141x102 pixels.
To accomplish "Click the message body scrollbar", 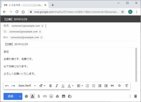I will point(136,65).
